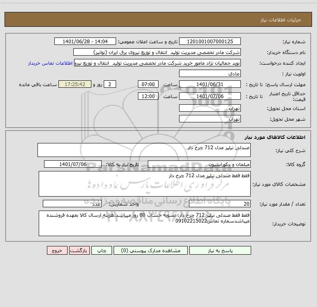Click the remaining time 17:25:42
The height and width of the screenshot is (307, 317).
click(x=75, y=84)
